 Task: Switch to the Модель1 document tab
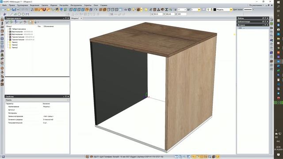75,18
